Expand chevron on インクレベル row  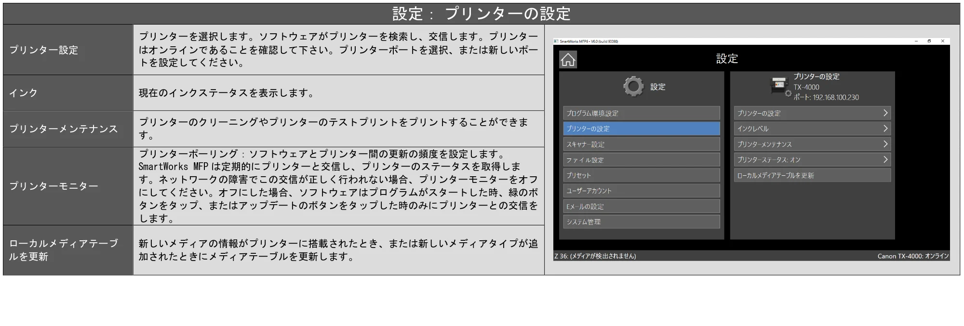pos(885,129)
